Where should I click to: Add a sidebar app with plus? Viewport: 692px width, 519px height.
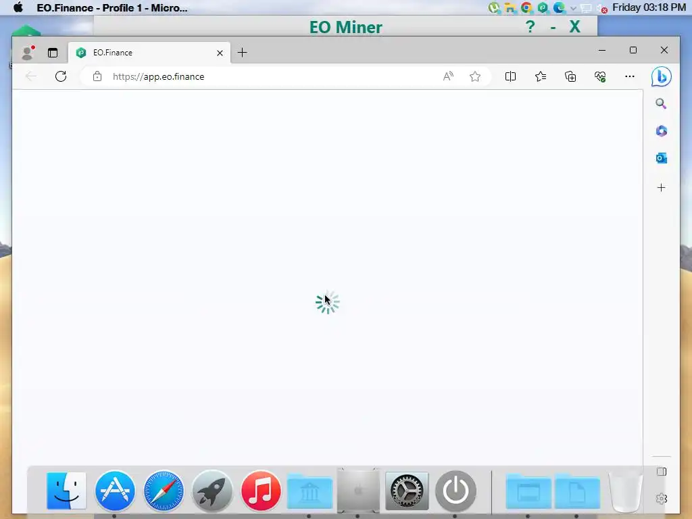click(x=661, y=188)
